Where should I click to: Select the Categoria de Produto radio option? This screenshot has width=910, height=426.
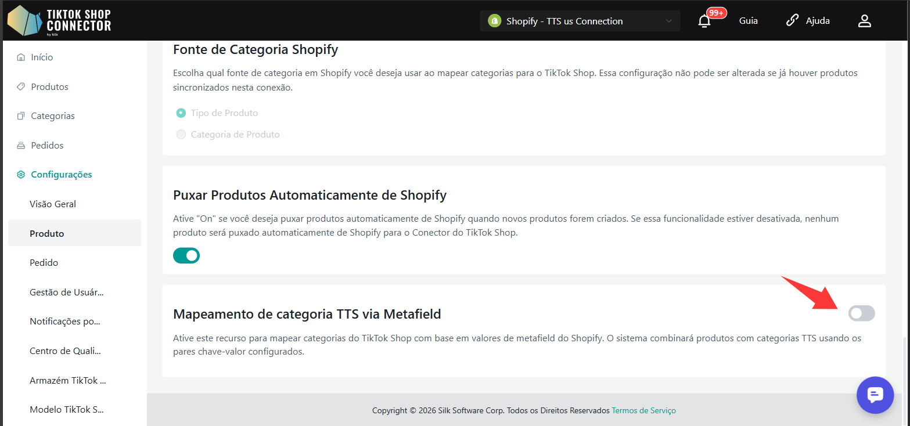click(181, 135)
